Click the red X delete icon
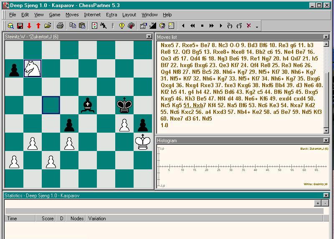 tap(249, 26)
